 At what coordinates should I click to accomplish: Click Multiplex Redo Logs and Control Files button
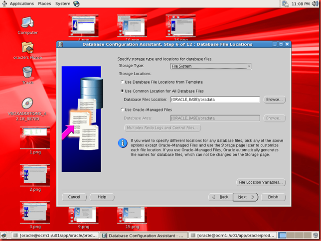(162, 127)
